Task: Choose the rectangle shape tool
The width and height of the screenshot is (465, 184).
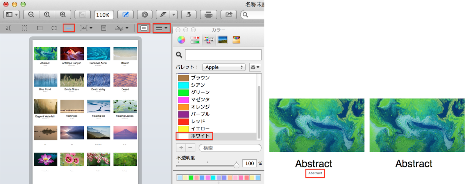Action: tap(40, 28)
